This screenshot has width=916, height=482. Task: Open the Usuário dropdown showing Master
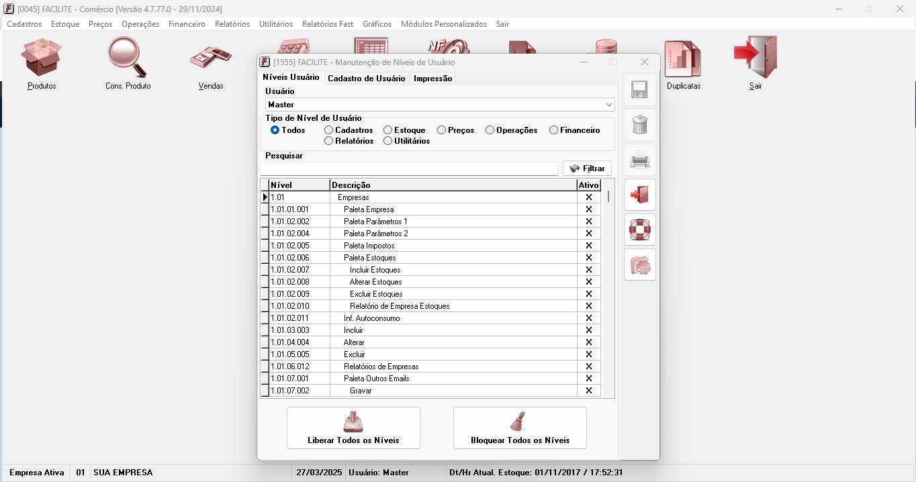coord(440,105)
